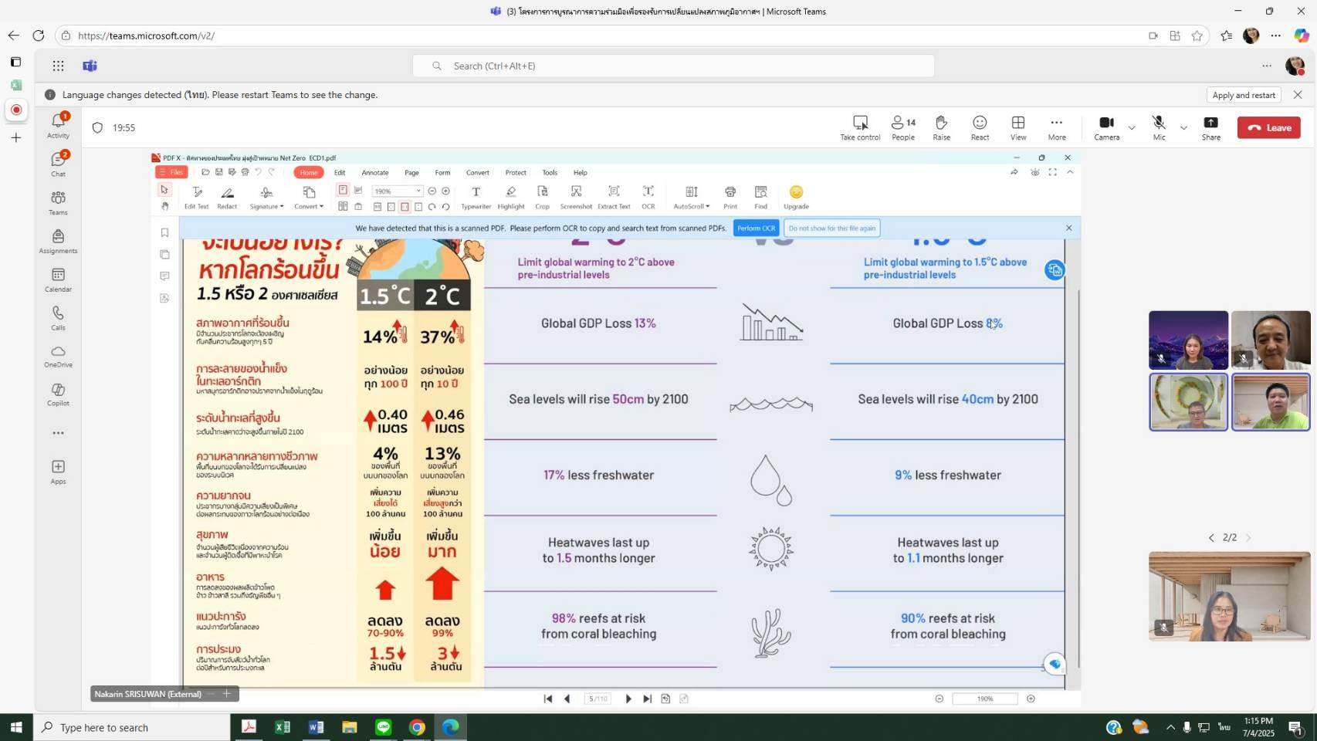The width and height of the screenshot is (1317, 741).
Task: Turn on the Camera
Action: [1105, 127]
